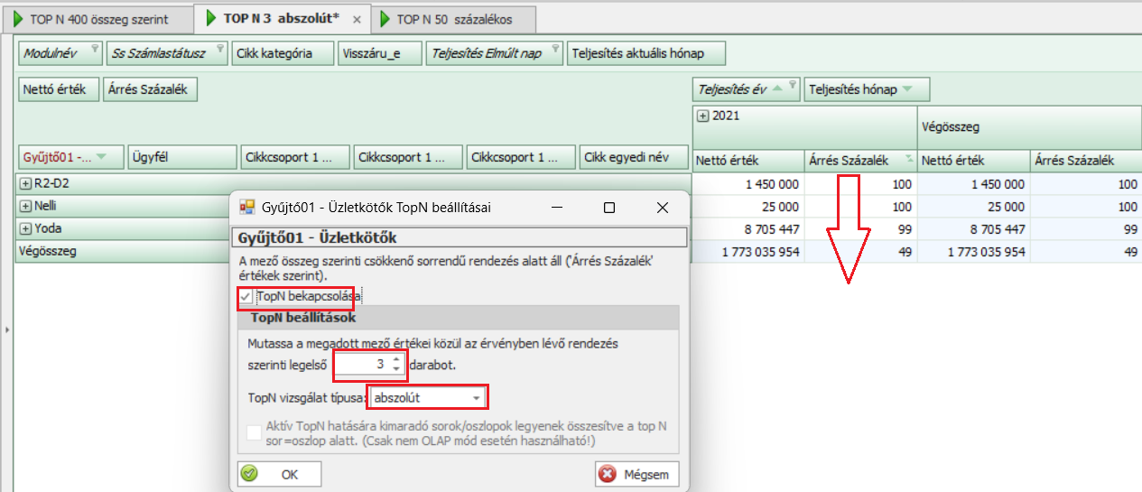Viewport: 1142px width, 492px height.
Task: Click the TopN settings dialog title icon
Action: pos(246,208)
